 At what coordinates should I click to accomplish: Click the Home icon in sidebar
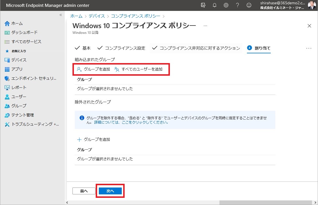point(7,24)
